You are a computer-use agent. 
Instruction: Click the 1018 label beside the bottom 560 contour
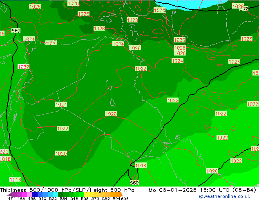(x=141, y=165)
